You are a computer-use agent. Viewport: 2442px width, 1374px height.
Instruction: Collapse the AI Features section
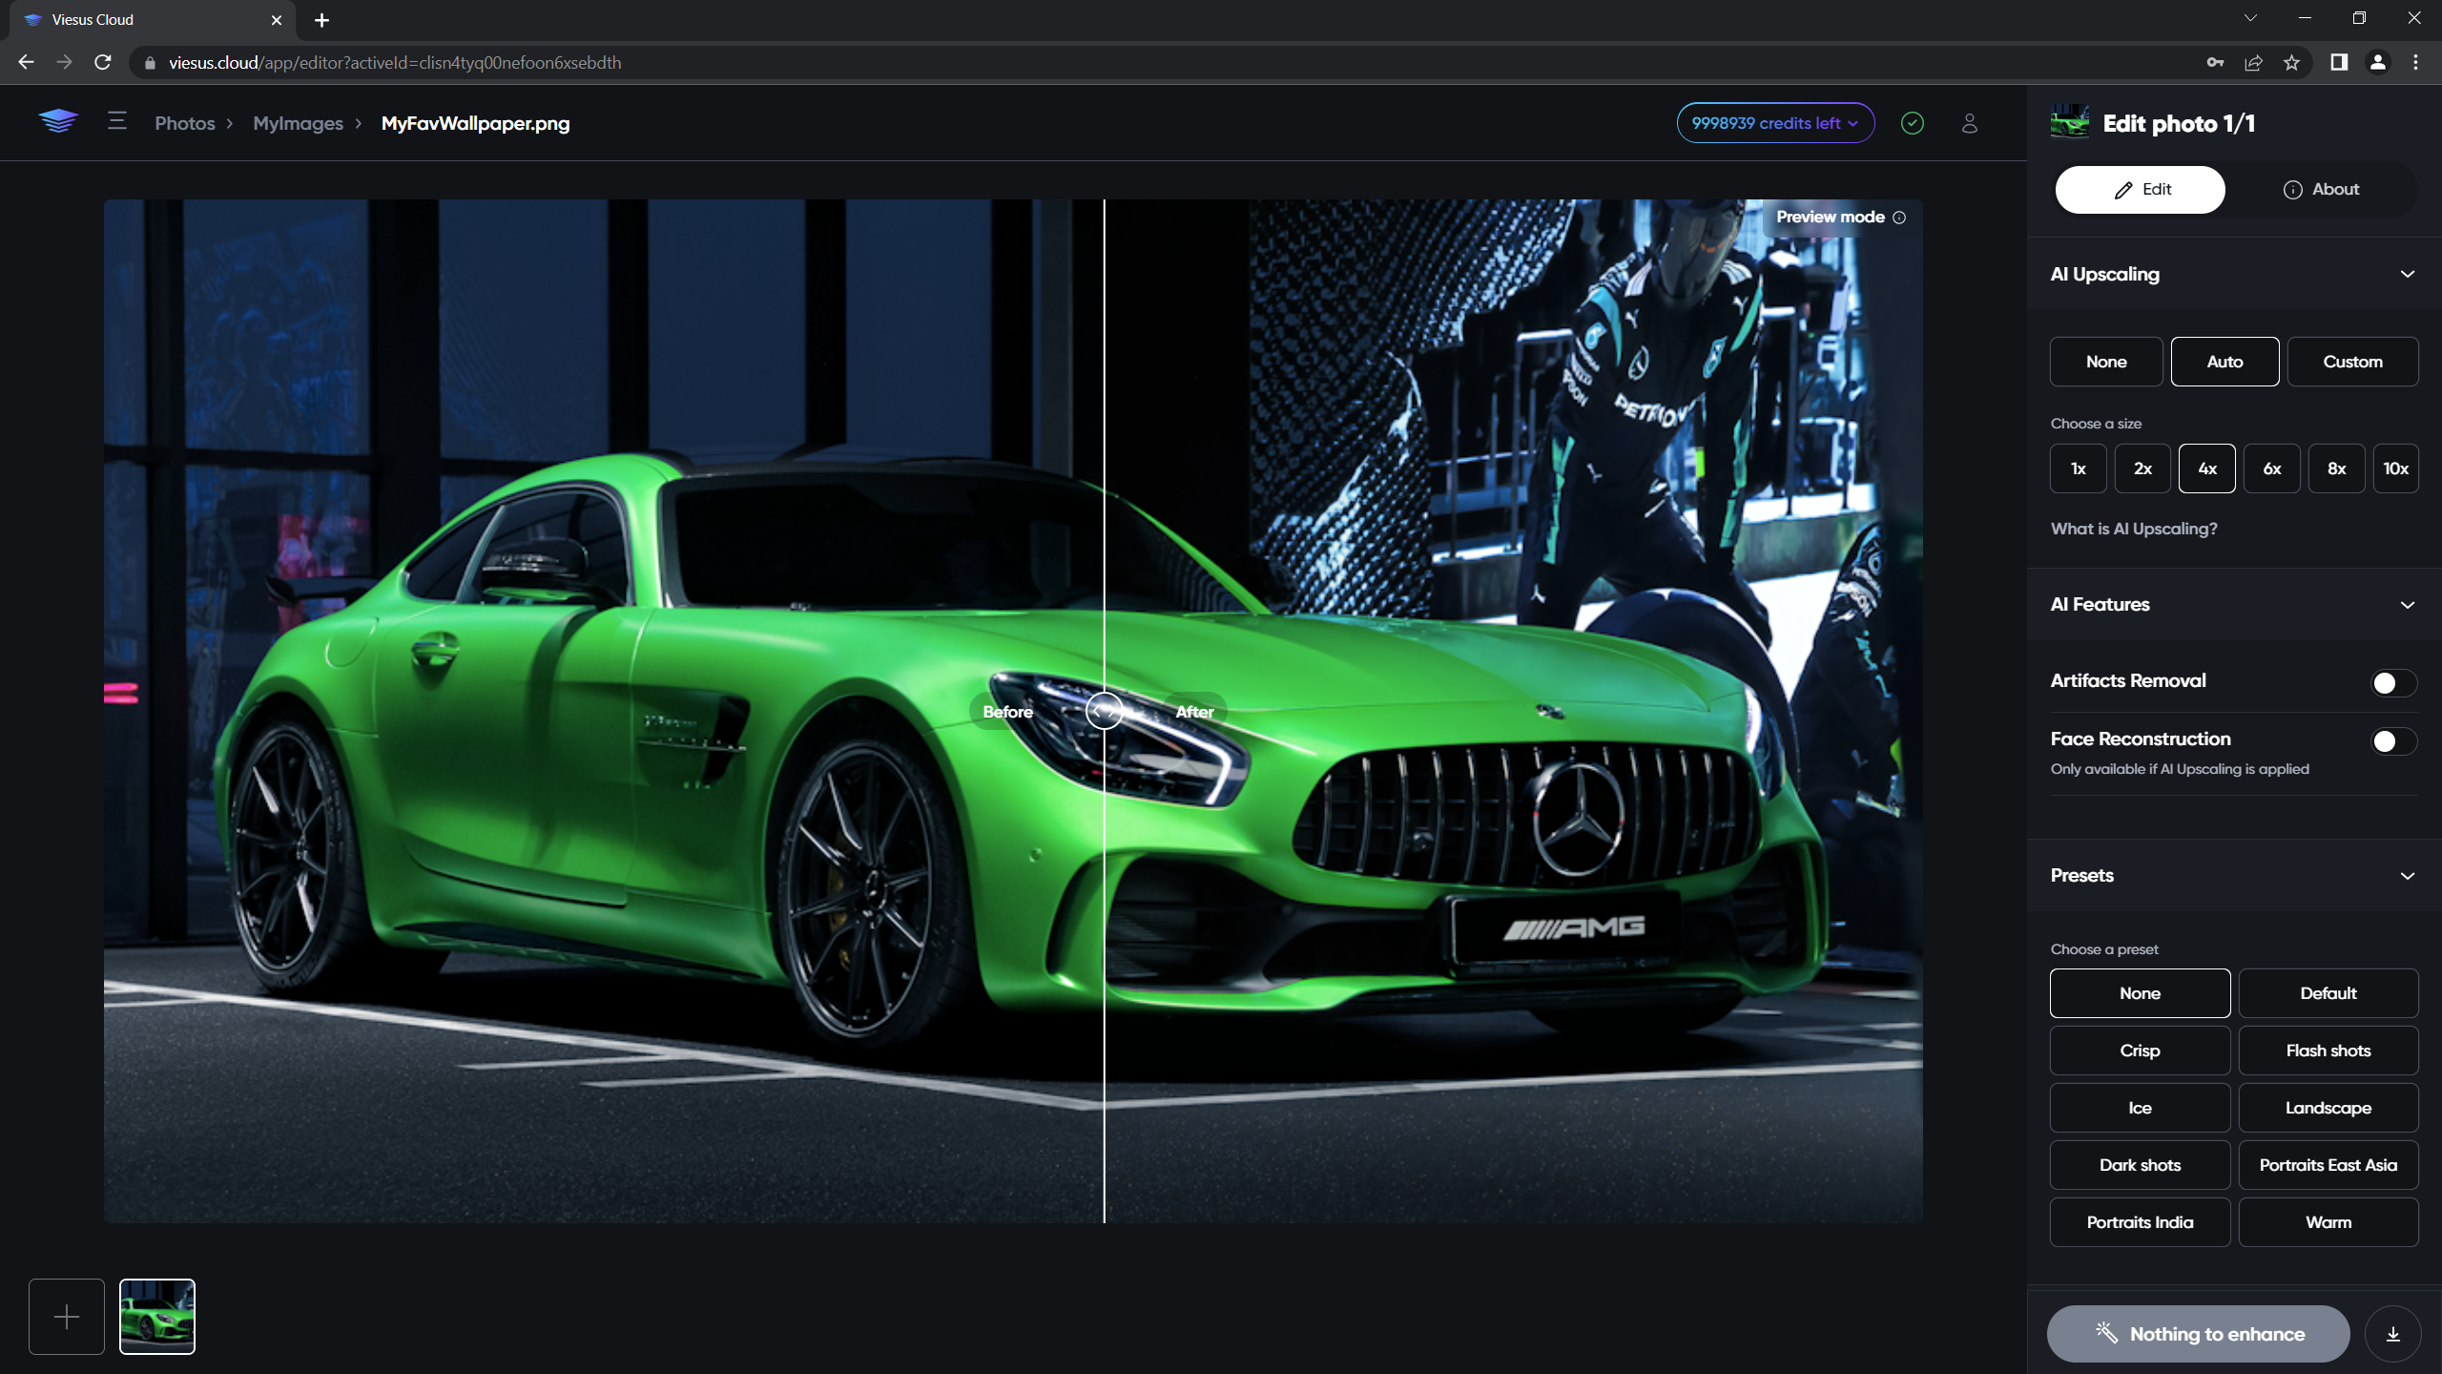pyautogui.click(x=2408, y=605)
